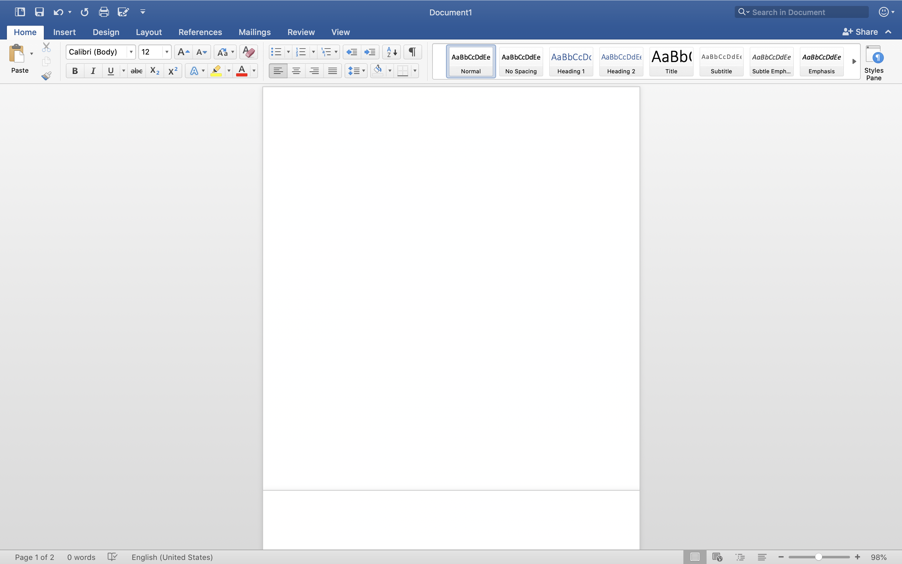Open the Layout tab
The width and height of the screenshot is (902, 564).
149,32
